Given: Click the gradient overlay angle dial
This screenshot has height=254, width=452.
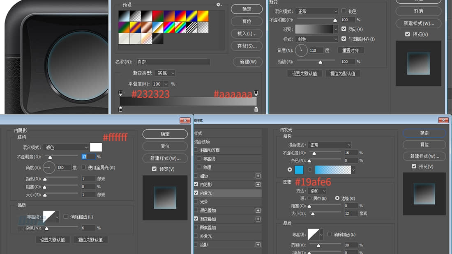Looking at the screenshot, I should pos(301,50).
